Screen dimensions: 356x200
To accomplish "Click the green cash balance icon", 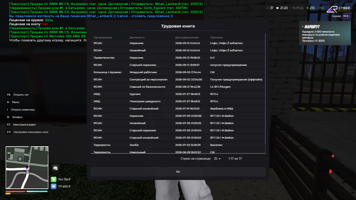I will (53, 179).
